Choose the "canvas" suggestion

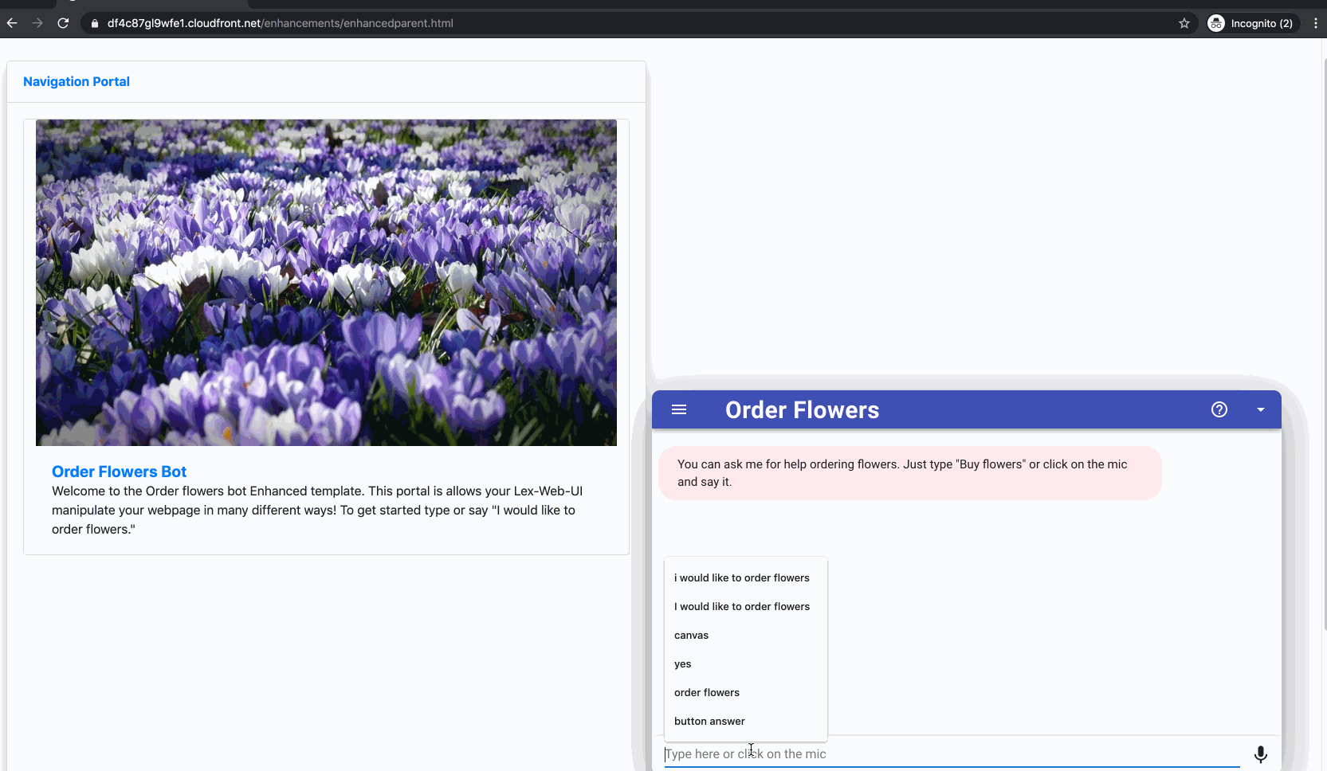[x=746, y=635]
